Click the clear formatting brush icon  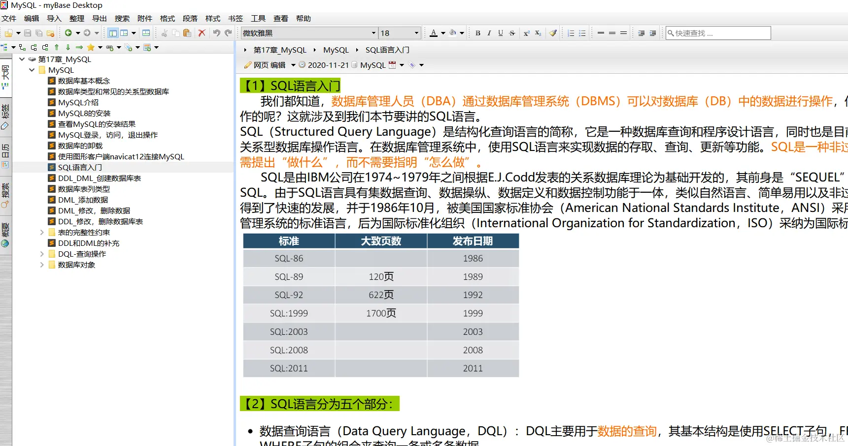point(553,33)
